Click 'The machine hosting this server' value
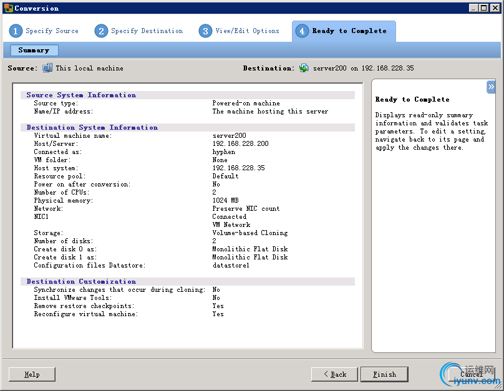The image size is (504, 391). [270, 111]
